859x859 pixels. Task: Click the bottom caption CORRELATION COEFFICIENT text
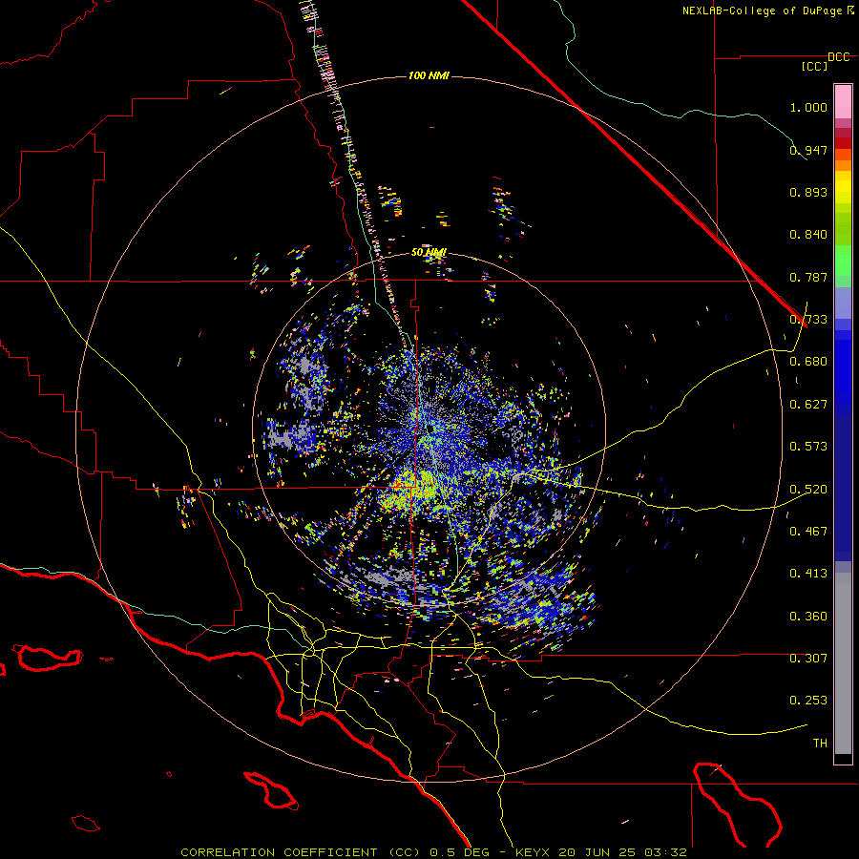coord(279,852)
